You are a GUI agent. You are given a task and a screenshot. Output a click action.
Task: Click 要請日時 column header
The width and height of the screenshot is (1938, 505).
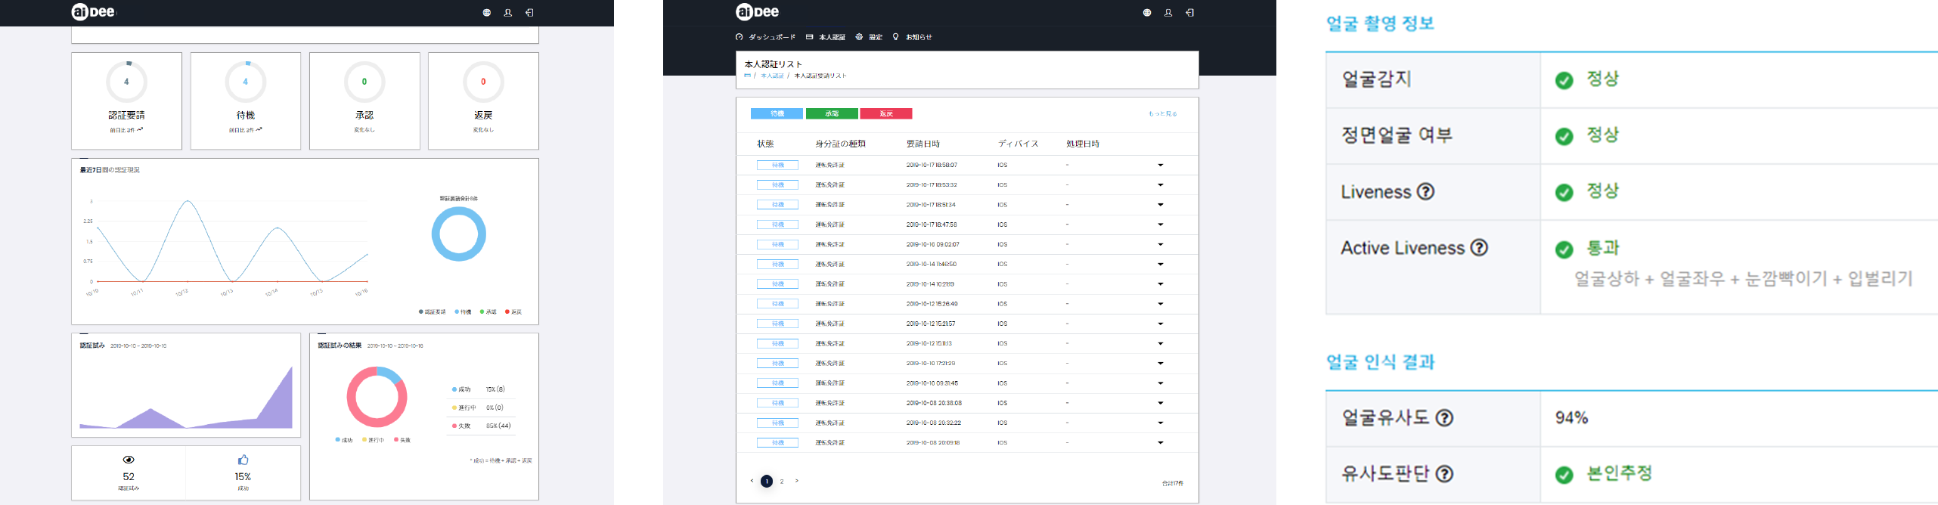[923, 144]
